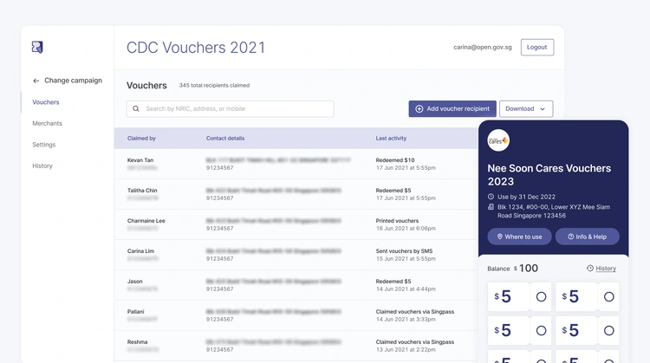Click Redeemed $10 activity entry
The image size is (650, 363).
click(395, 160)
